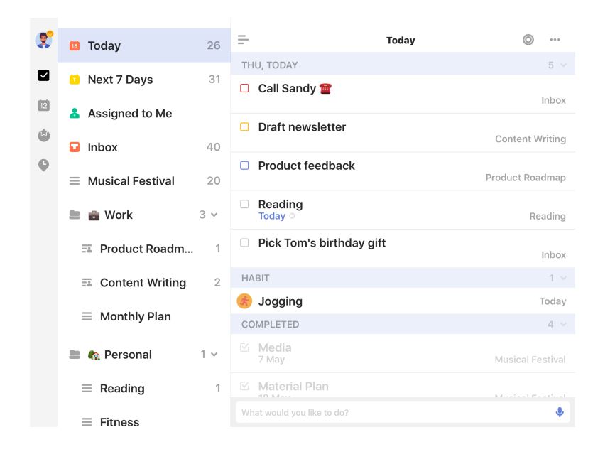Select the Tasks checkmark icon in the side rail
This screenshot has height=469, width=615.
[x=43, y=75]
